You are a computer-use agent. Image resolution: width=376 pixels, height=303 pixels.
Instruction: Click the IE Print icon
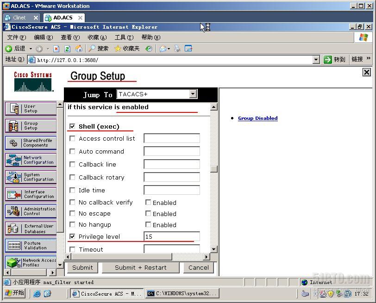point(177,49)
